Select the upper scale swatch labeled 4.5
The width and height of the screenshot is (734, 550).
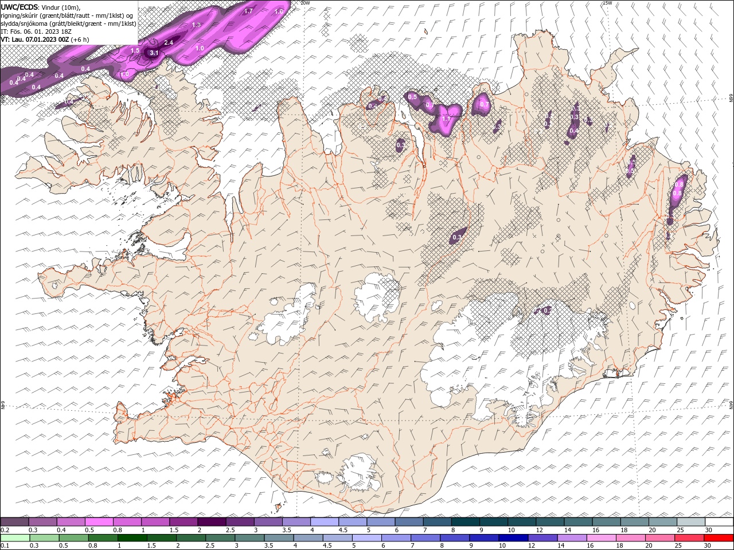click(353, 522)
